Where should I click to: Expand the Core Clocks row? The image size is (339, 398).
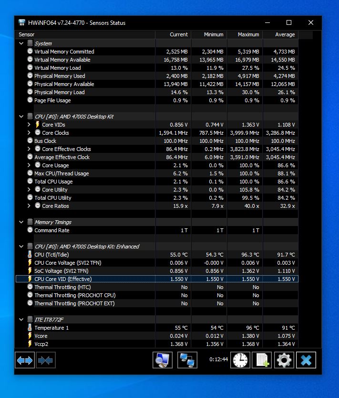pyautogui.click(x=29, y=133)
